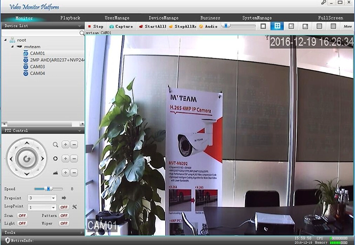Click the PTZ auto-rotate center button
The height and width of the screenshot is (245, 355).
[x=27, y=159]
